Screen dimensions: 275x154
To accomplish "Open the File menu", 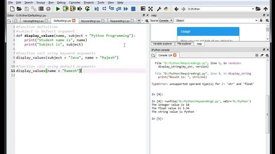I will (x=10, y=3).
